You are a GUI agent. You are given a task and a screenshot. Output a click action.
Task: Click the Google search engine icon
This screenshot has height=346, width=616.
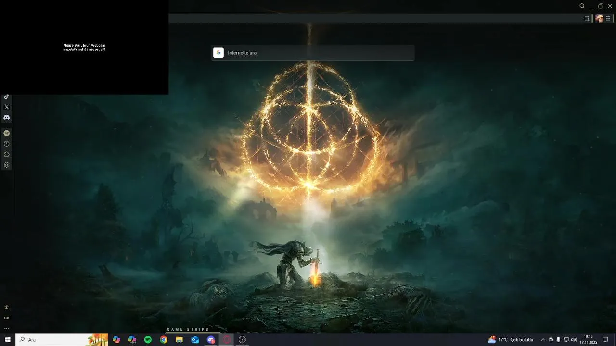click(218, 53)
